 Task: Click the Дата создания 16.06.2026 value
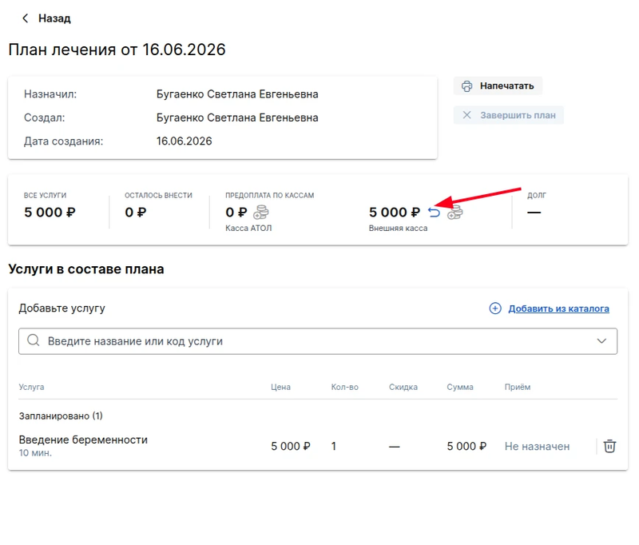pyautogui.click(x=185, y=141)
